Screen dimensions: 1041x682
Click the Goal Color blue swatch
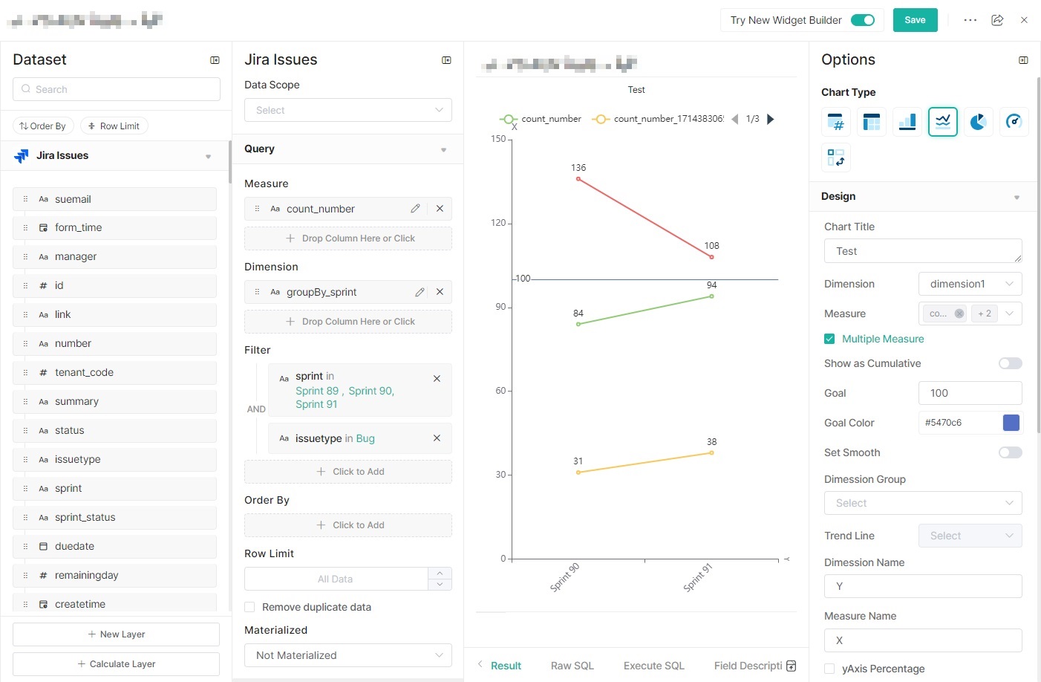[x=1011, y=423]
